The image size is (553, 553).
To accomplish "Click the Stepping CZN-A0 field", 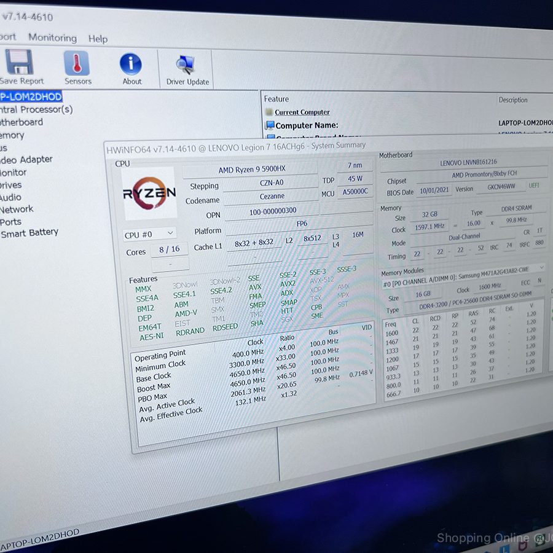I will [x=271, y=183].
